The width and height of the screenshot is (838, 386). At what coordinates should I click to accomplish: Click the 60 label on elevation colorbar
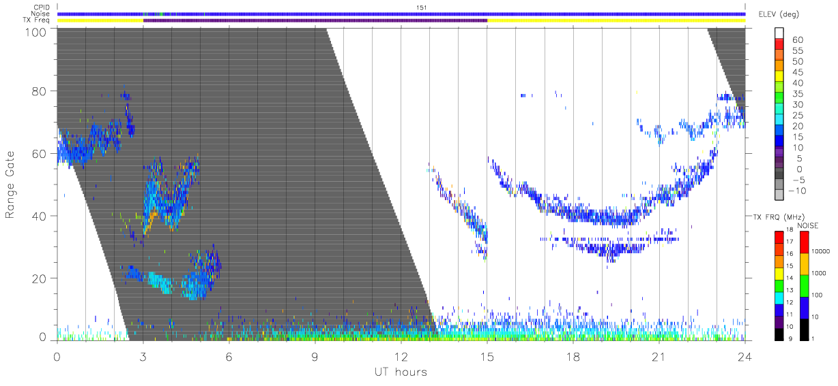point(796,39)
